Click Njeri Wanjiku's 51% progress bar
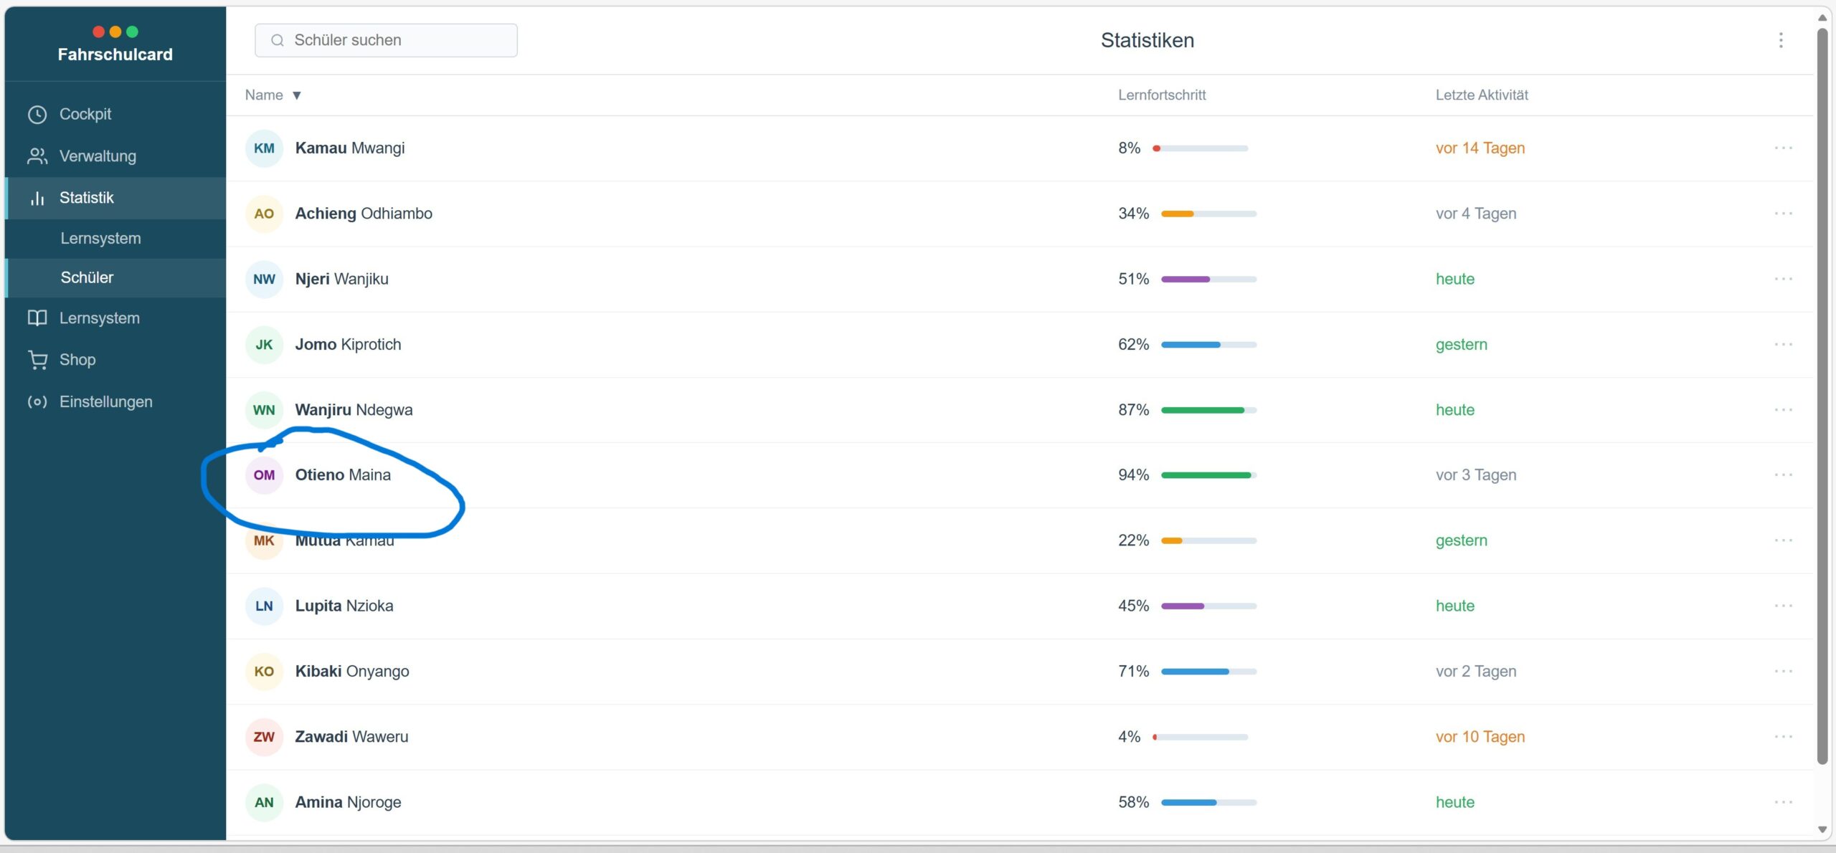The width and height of the screenshot is (1836, 853). click(x=1208, y=280)
